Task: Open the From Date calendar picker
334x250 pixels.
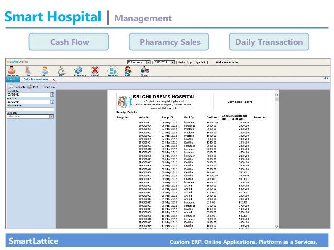Action: pyautogui.click(x=52, y=94)
